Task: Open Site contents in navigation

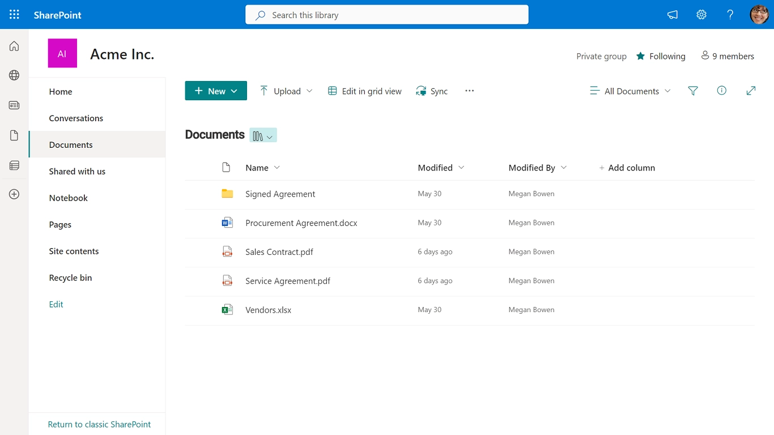Action: pos(74,251)
